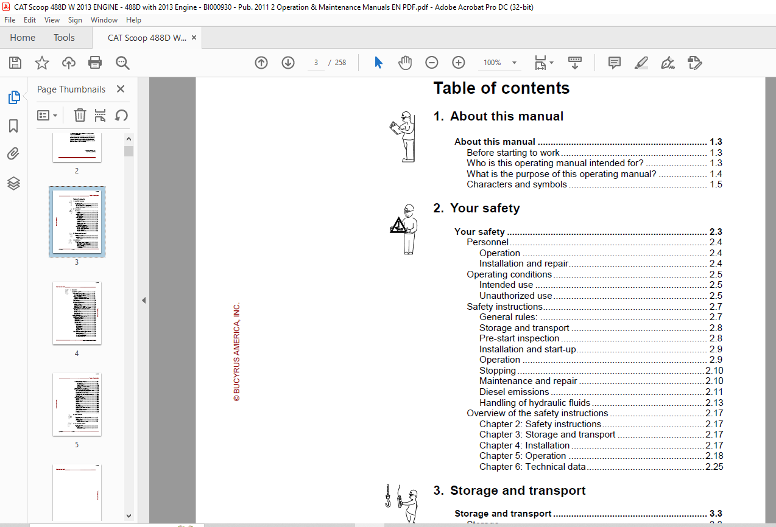Open the stamp tool icon
This screenshot has height=527, width=776.
click(x=695, y=62)
